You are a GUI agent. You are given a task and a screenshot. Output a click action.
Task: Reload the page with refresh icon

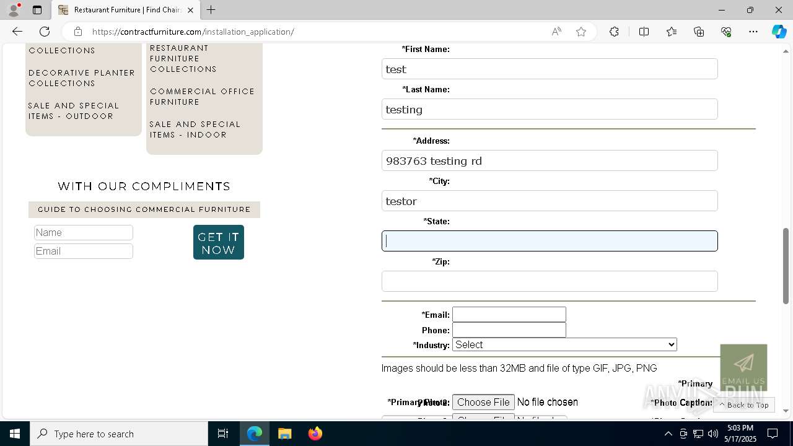45,32
